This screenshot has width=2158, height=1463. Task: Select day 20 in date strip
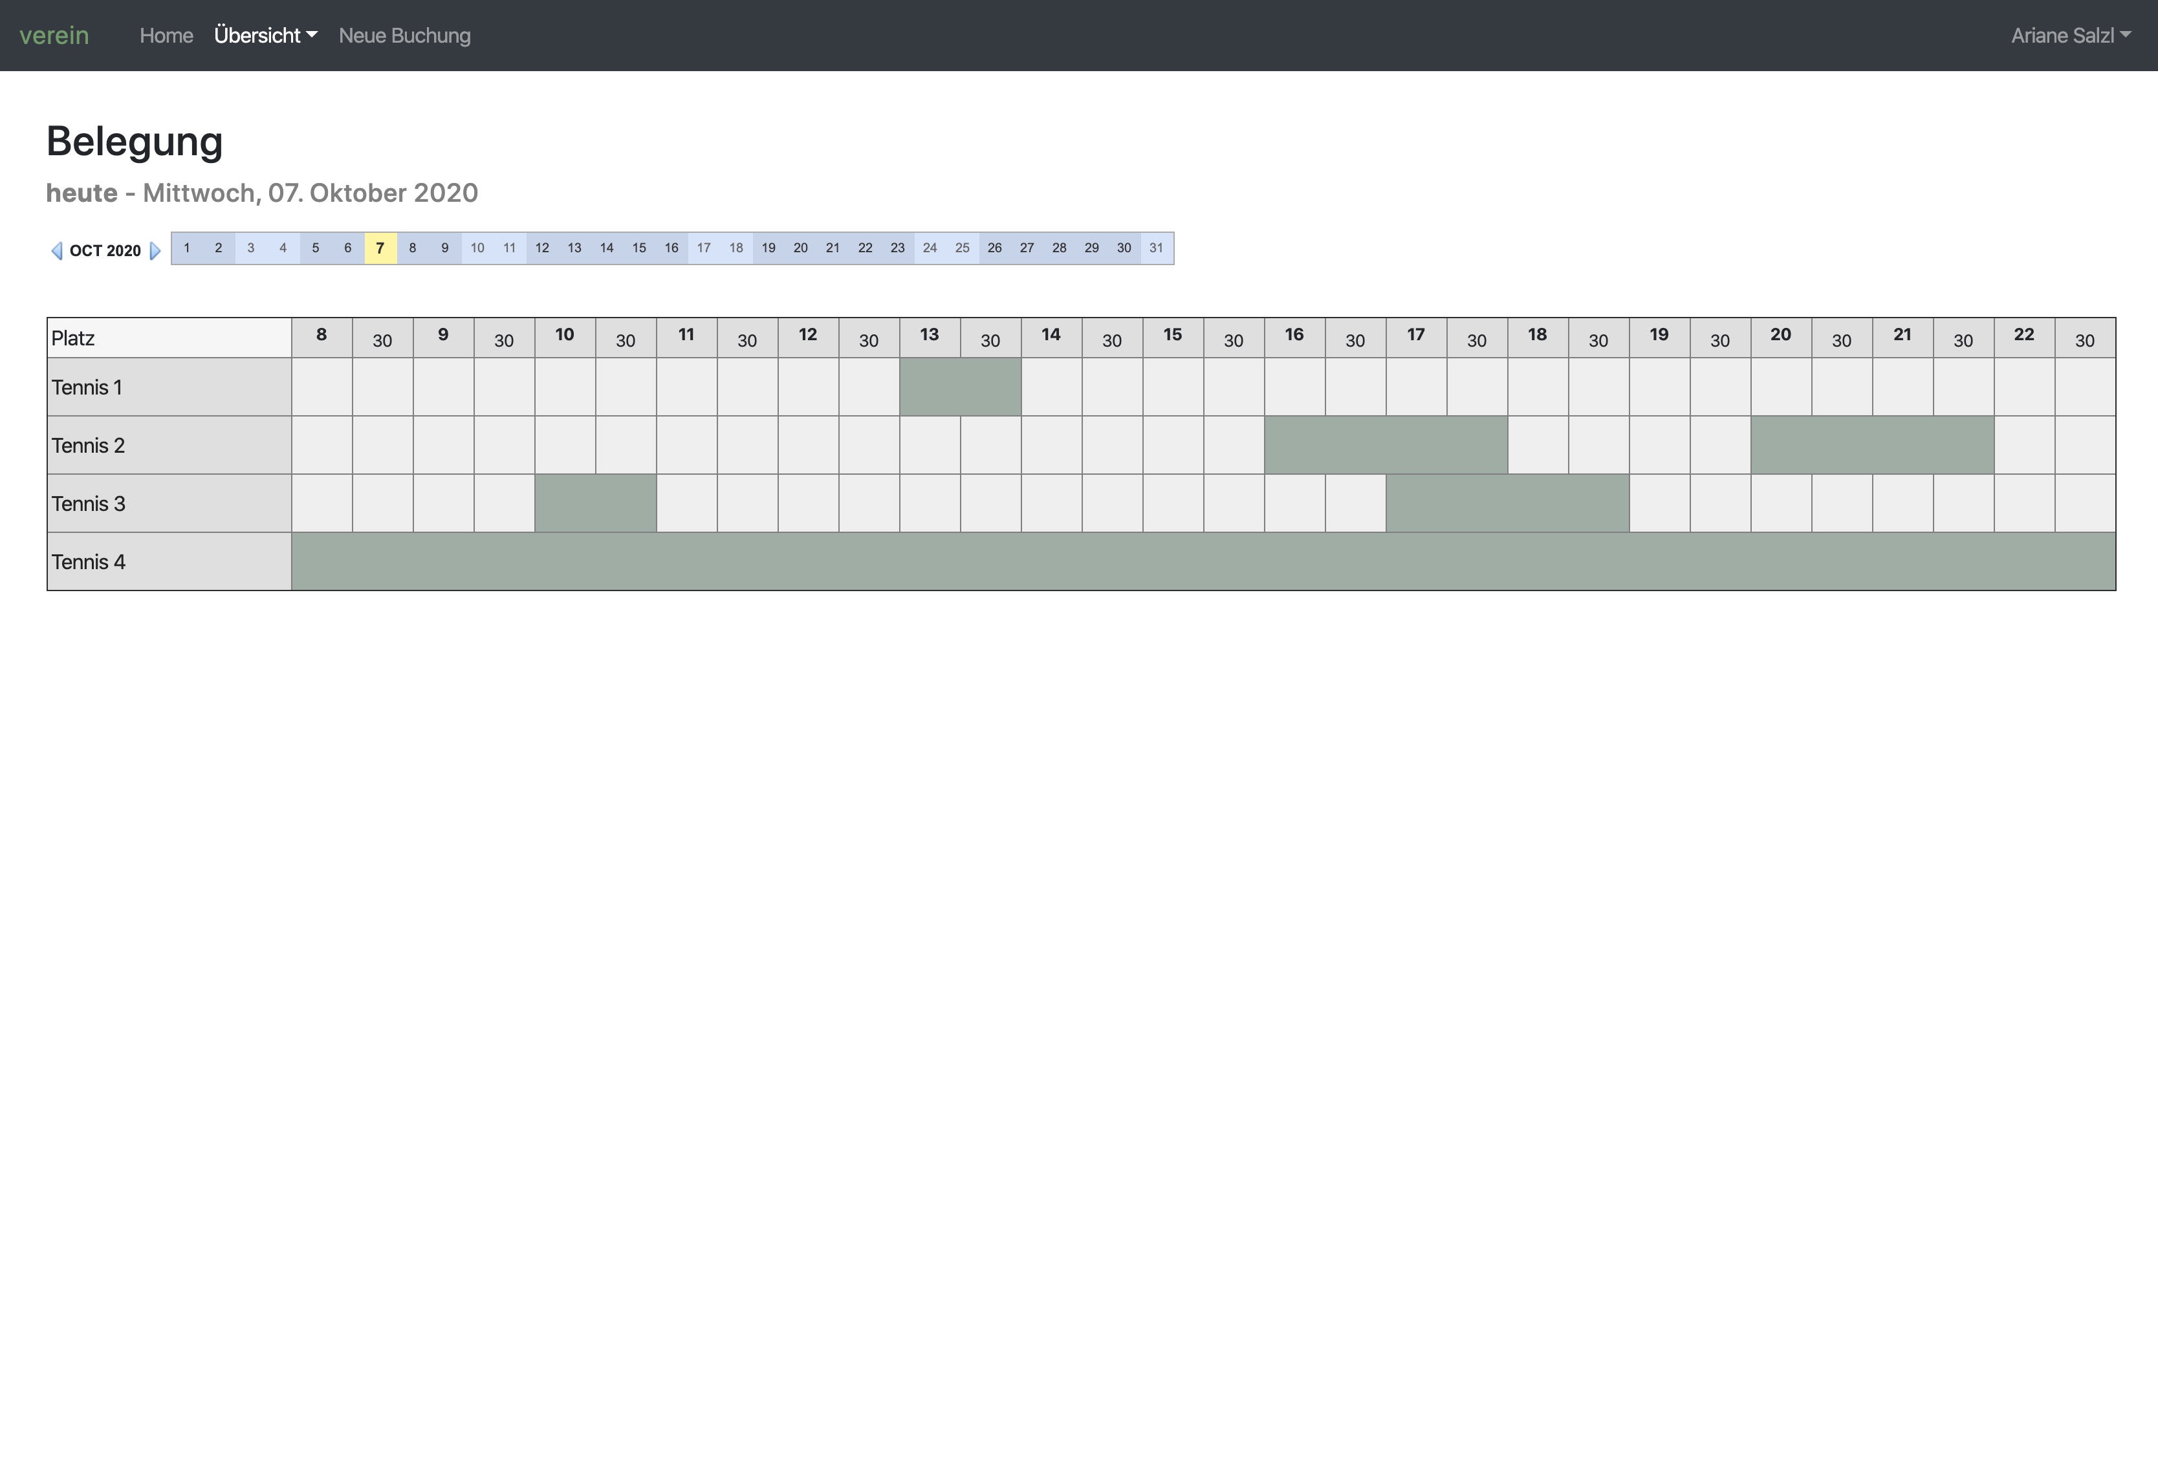(800, 248)
